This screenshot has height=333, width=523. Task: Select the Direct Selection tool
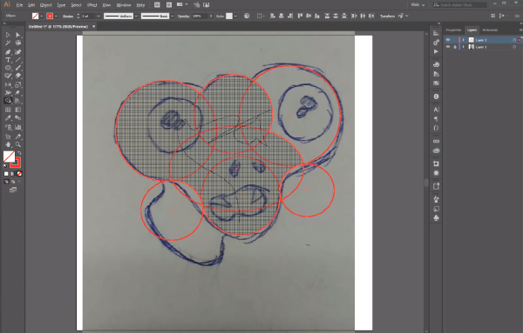pyautogui.click(x=18, y=35)
